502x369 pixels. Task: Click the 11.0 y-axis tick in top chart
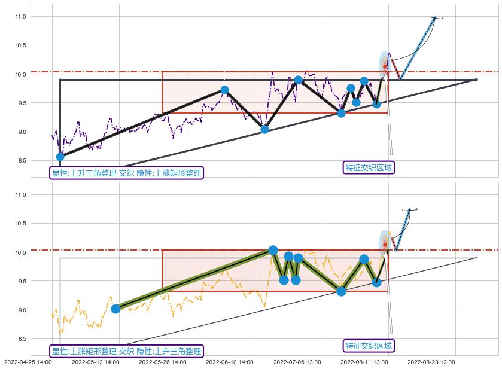click(x=20, y=17)
